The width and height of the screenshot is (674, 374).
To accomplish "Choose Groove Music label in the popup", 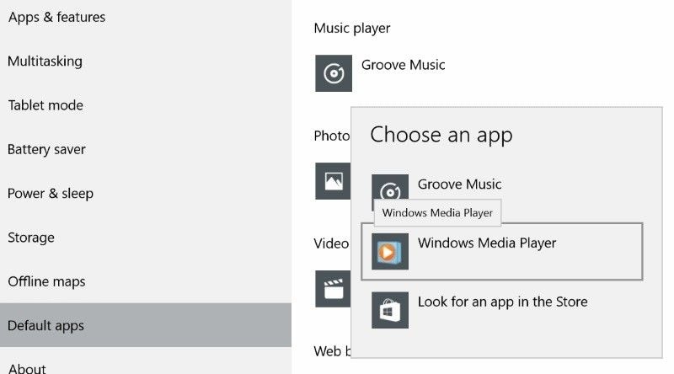I will [459, 184].
